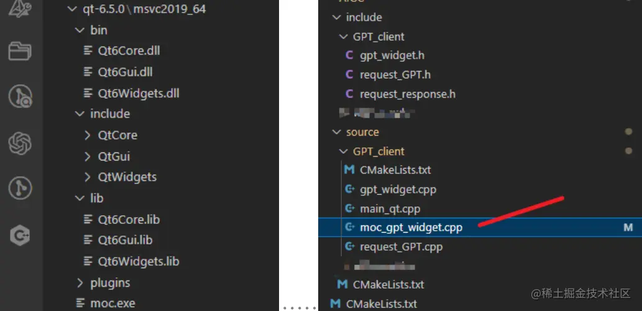The height and width of the screenshot is (311, 642).
Task: Open Qt6Core.lib file
Action: pos(129,219)
